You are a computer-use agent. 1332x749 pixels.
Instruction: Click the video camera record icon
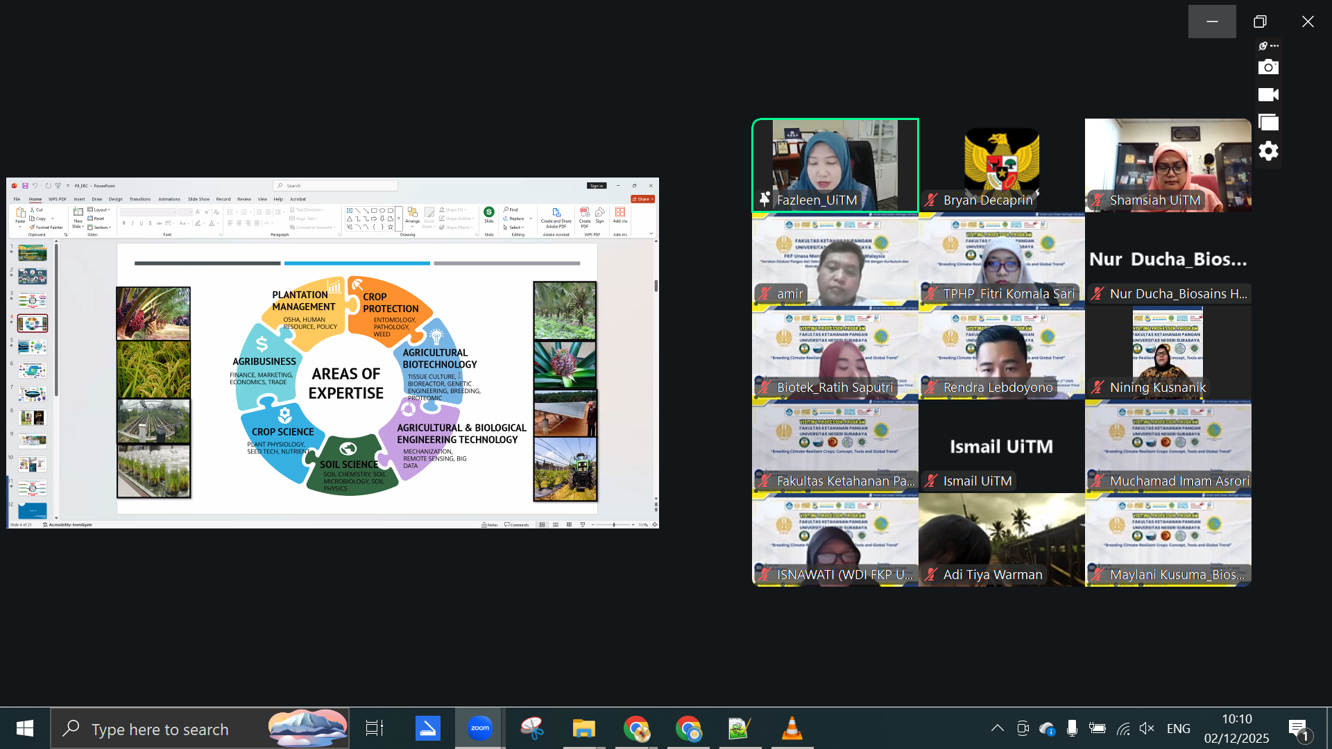(1268, 95)
